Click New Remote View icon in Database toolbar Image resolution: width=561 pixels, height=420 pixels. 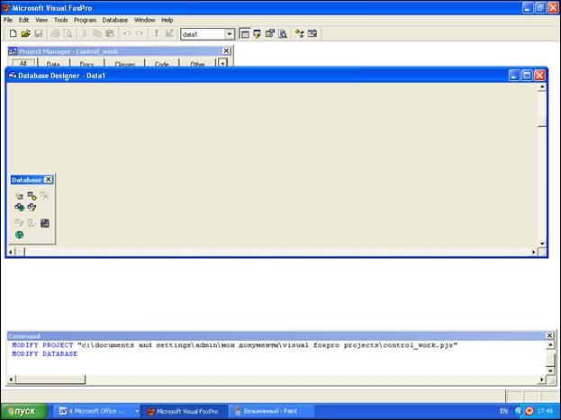[x=19, y=208]
